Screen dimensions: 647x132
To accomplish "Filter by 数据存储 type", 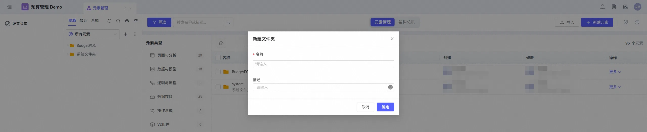I will point(176,97).
